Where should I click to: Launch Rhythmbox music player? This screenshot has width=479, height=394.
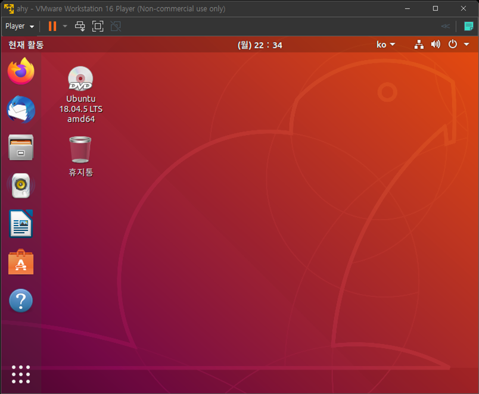(x=21, y=185)
